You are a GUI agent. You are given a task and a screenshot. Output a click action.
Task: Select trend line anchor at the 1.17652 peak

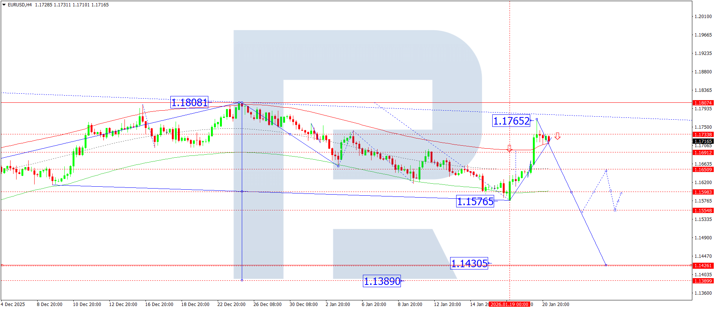537,119
